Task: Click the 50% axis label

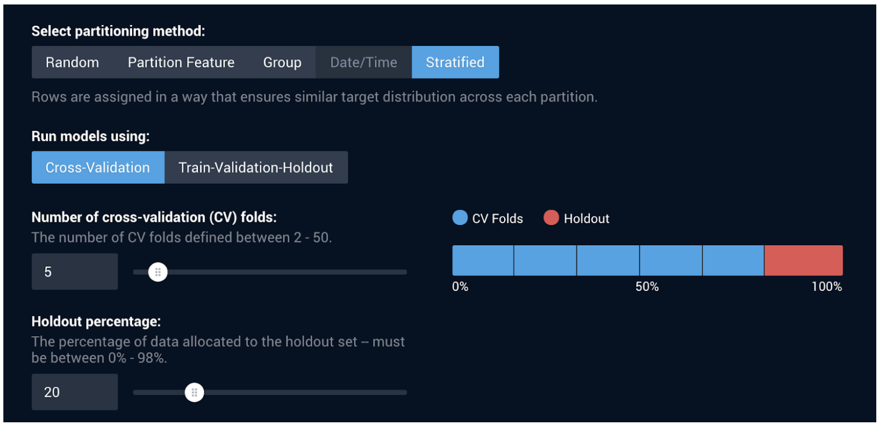Action: 646,287
